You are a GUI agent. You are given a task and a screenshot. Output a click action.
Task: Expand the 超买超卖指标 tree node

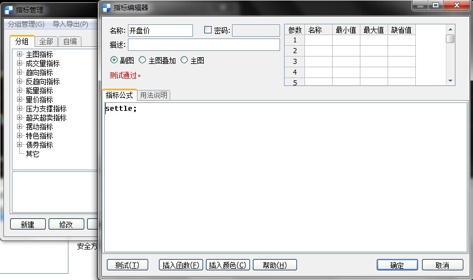(x=20, y=118)
